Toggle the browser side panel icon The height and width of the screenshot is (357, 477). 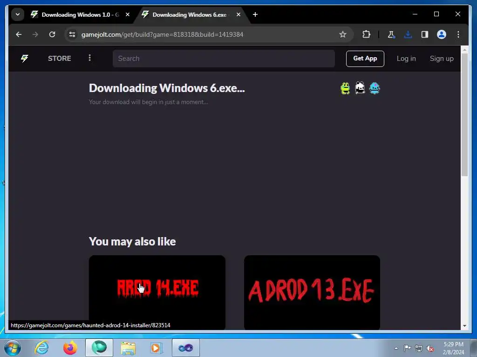425,34
